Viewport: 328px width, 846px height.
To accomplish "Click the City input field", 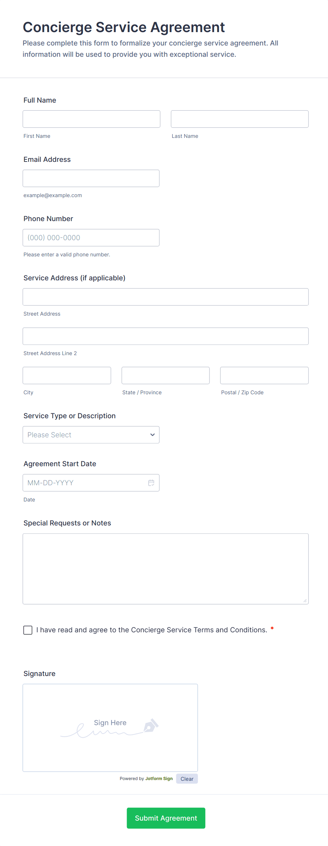I will (67, 375).
